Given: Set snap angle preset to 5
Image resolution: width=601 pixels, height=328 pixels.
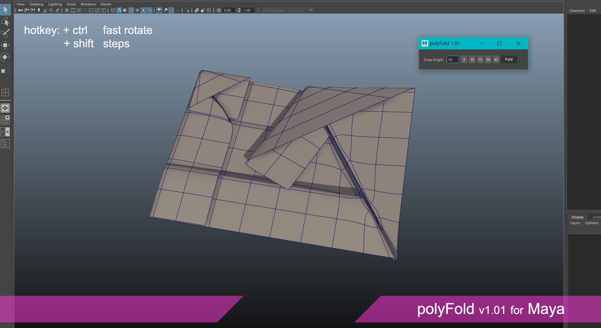Looking at the screenshot, I should pos(464,59).
